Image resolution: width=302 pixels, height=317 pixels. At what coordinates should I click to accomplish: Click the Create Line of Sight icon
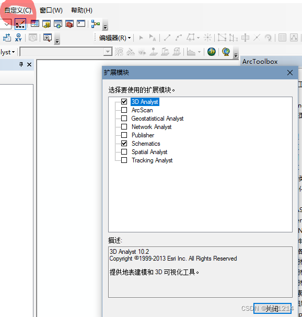[x=142, y=52]
